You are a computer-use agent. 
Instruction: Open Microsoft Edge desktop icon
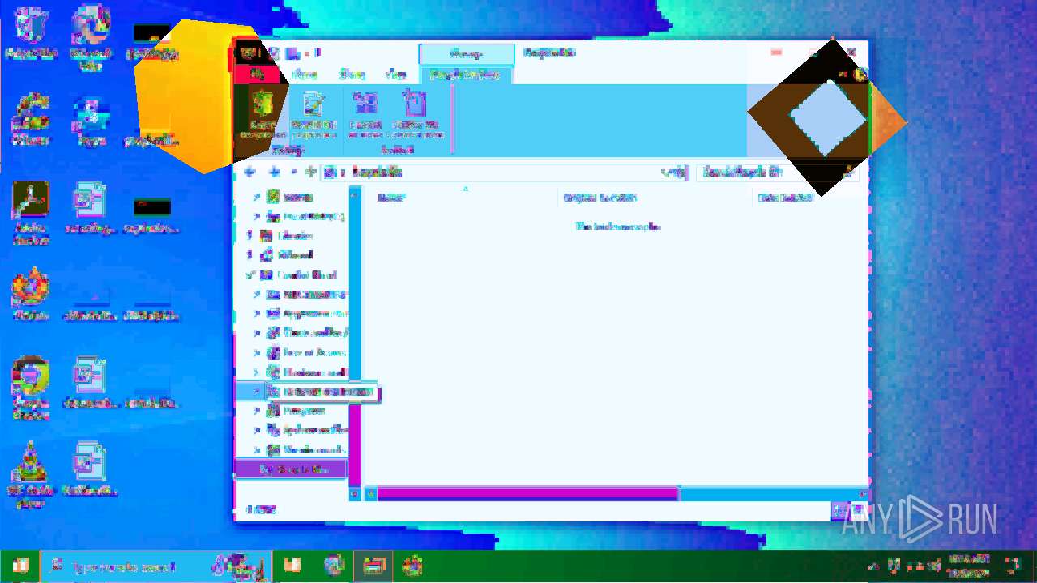coord(91,37)
